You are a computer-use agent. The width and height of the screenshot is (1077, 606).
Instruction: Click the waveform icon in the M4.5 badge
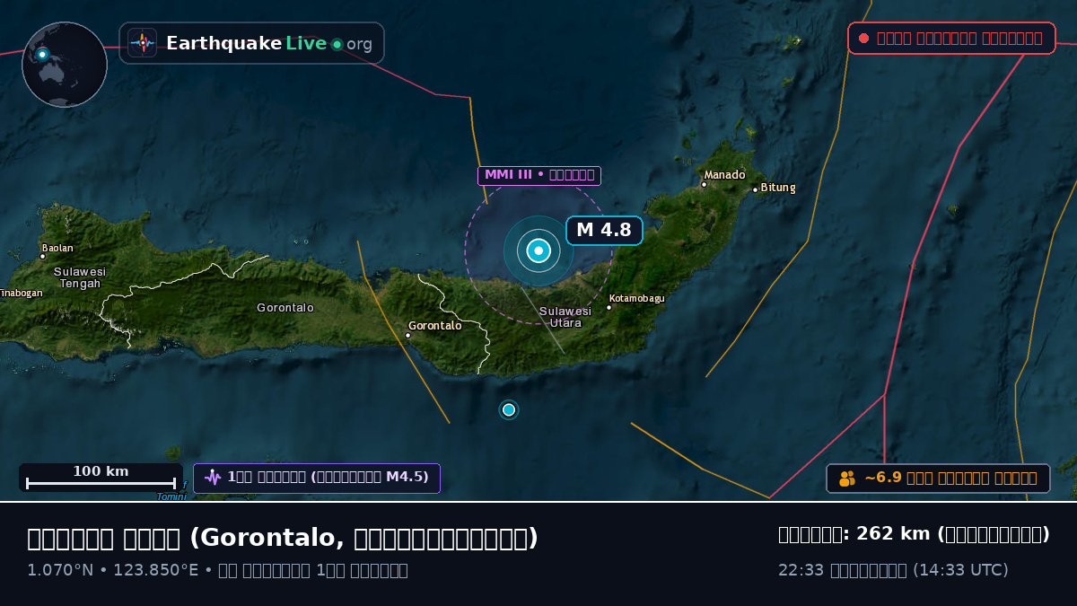click(213, 478)
